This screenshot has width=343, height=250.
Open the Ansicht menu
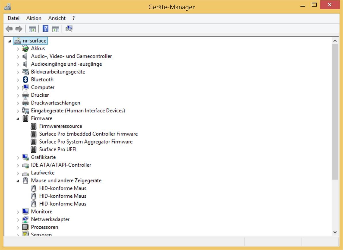57,18
